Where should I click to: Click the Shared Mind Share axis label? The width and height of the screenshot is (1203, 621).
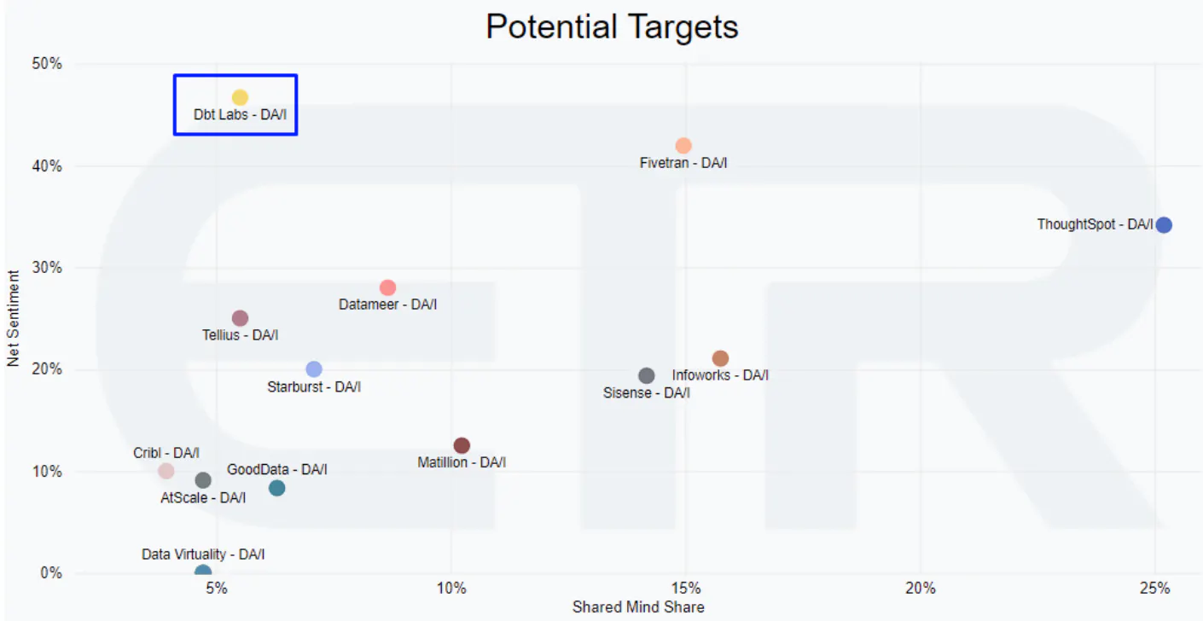(x=638, y=607)
